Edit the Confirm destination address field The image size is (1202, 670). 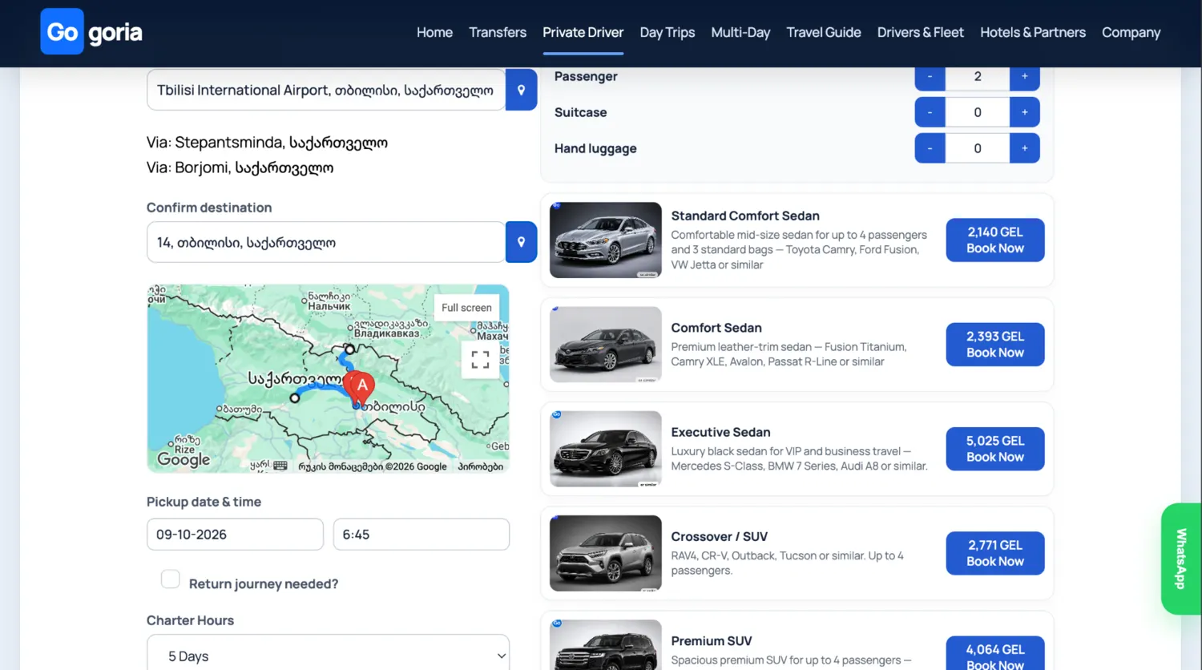click(x=326, y=242)
